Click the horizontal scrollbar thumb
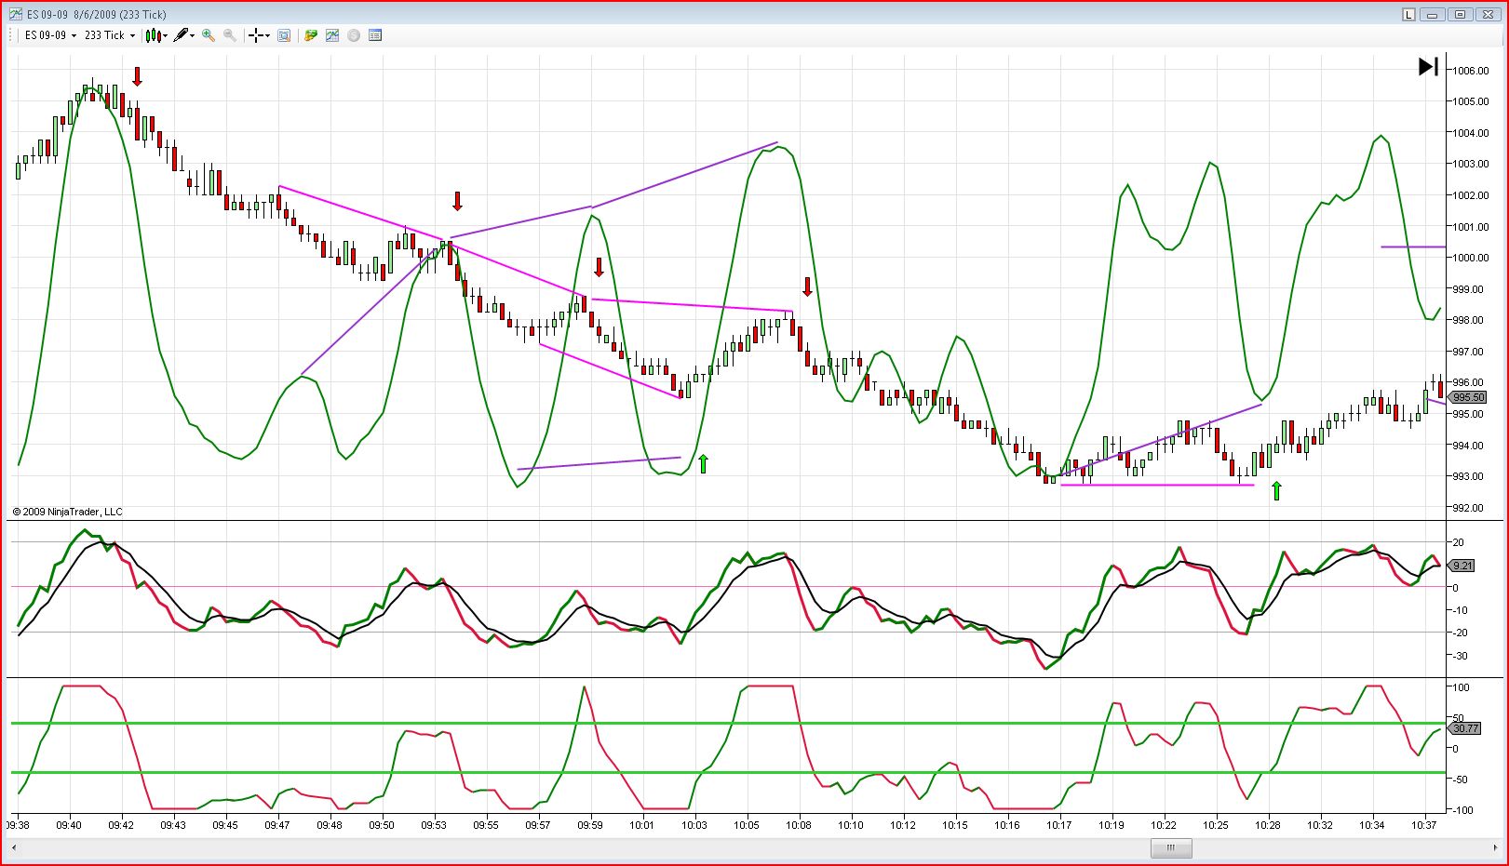This screenshot has height=866, width=1509. tap(1171, 847)
